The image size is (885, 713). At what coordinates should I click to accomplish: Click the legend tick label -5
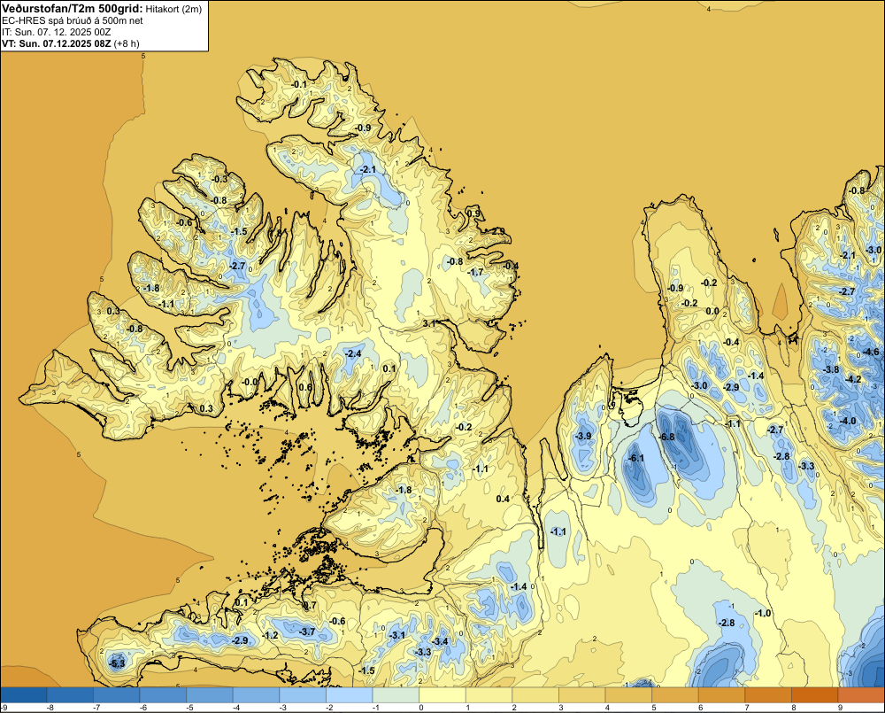[189, 708]
